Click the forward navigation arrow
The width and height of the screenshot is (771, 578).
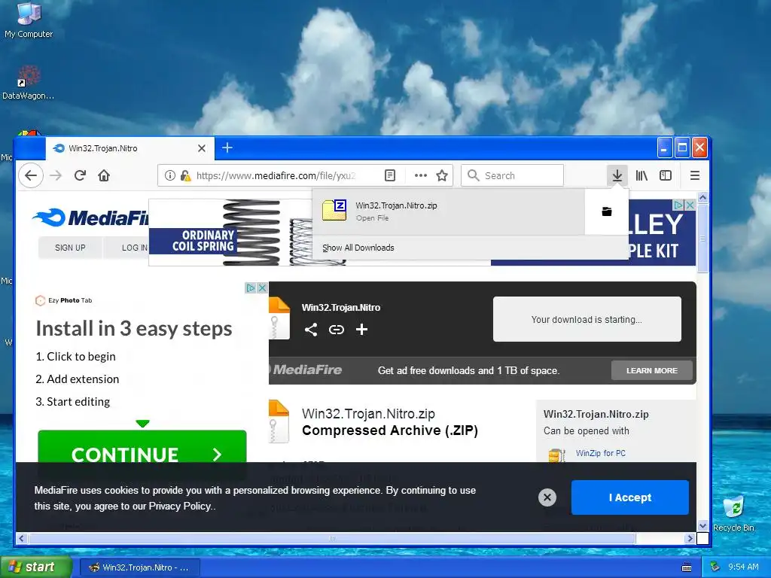point(56,175)
